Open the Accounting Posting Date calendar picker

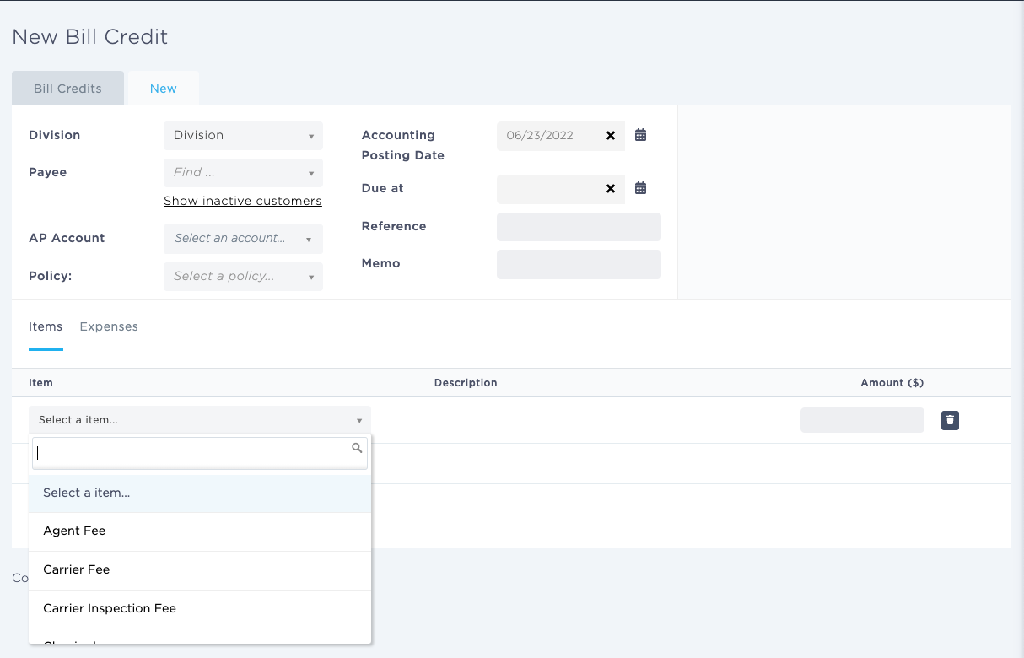click(x=640, y=135)
